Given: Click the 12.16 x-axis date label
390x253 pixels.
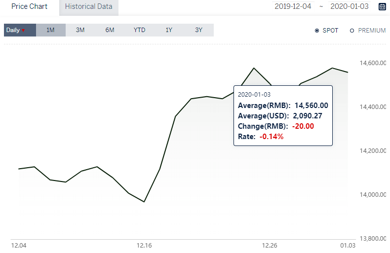Looking at the screenshot, I should tap(144, 246).
